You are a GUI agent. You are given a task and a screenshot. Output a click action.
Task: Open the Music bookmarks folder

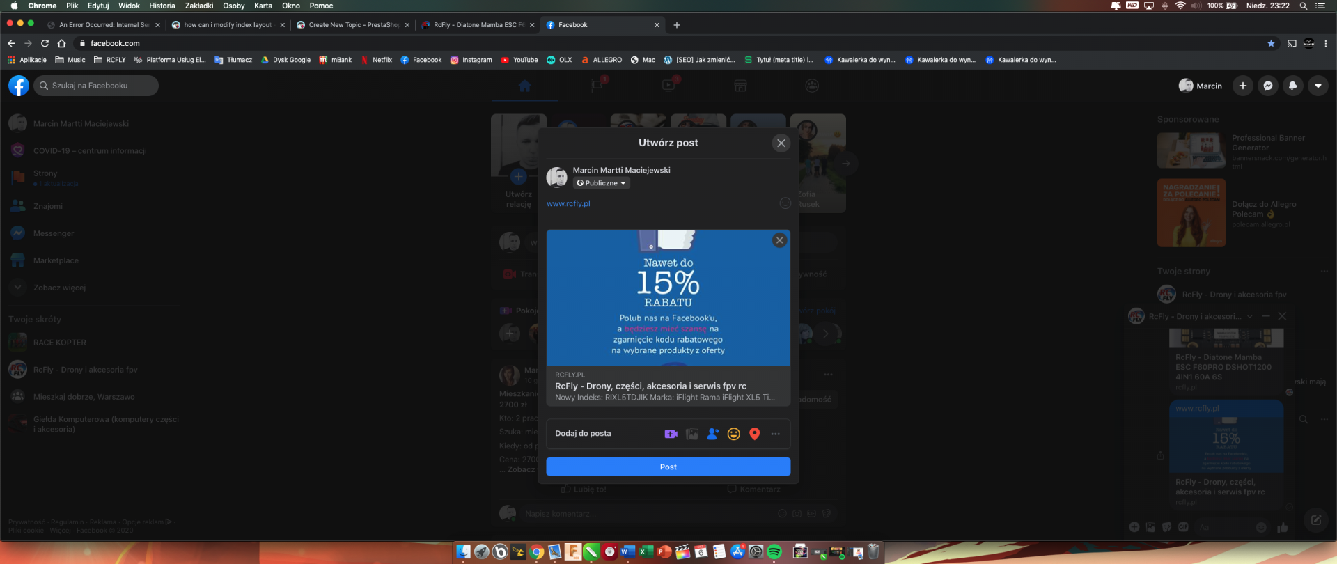(70, 60)
